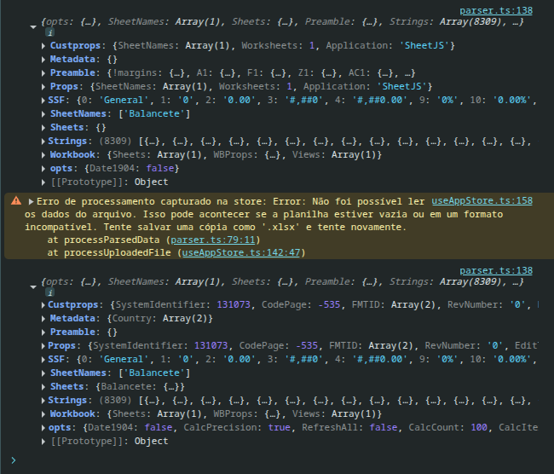Open the top parser.ts:138 source link
This screenshot has height=474, width=554.
coord(496,10)
